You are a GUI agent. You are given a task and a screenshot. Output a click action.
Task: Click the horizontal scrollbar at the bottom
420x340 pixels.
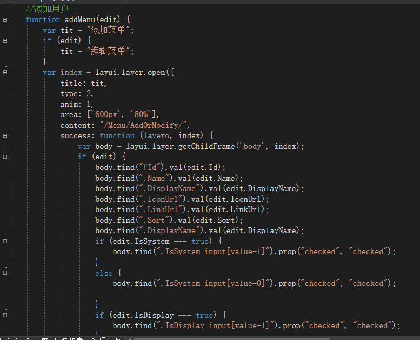click(232, 339)
